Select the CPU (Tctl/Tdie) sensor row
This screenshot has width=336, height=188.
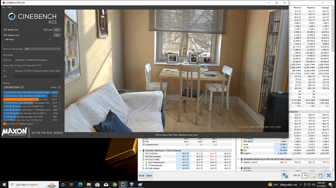187,154
